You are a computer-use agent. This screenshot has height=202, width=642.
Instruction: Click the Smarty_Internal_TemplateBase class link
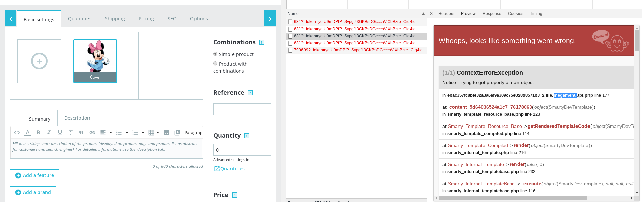point(481,184)
